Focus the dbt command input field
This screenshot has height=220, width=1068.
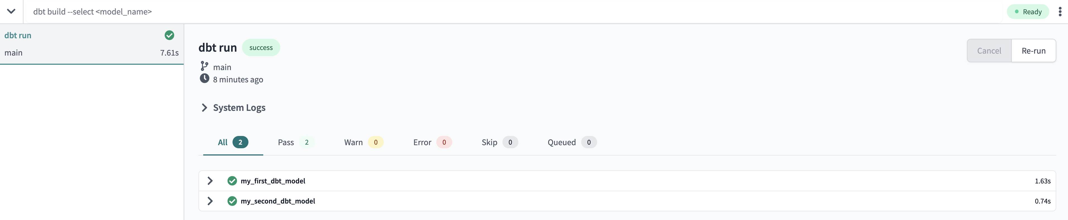tap(497, 12)
